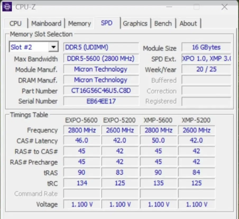Click Module Manuf. Micron Technology value
This screenshot has height=219, width=239.
tap(101, 69)
